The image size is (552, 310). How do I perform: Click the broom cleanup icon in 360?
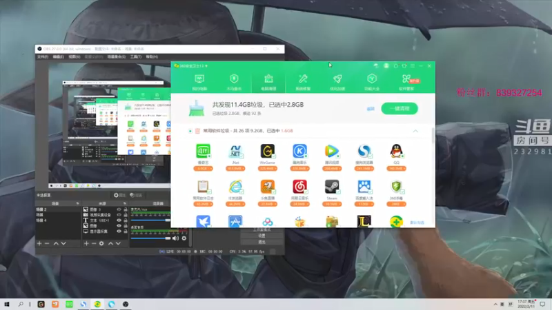pyautogui.click(x=197, y=108)
